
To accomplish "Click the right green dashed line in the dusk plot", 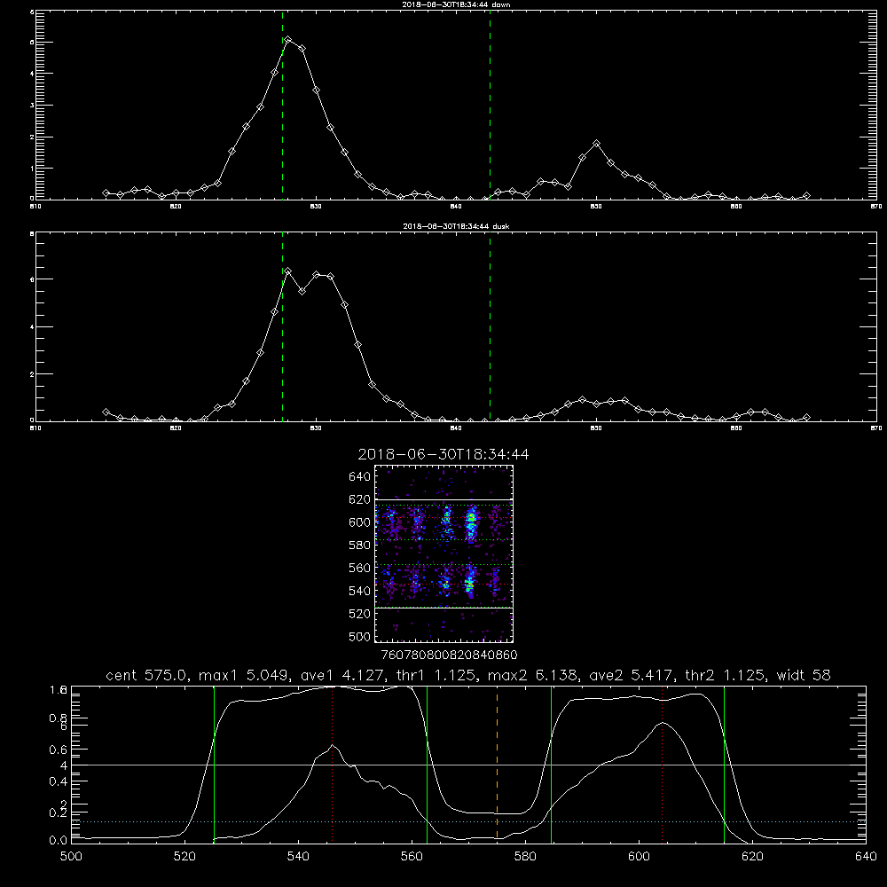I will click(490, 326).
